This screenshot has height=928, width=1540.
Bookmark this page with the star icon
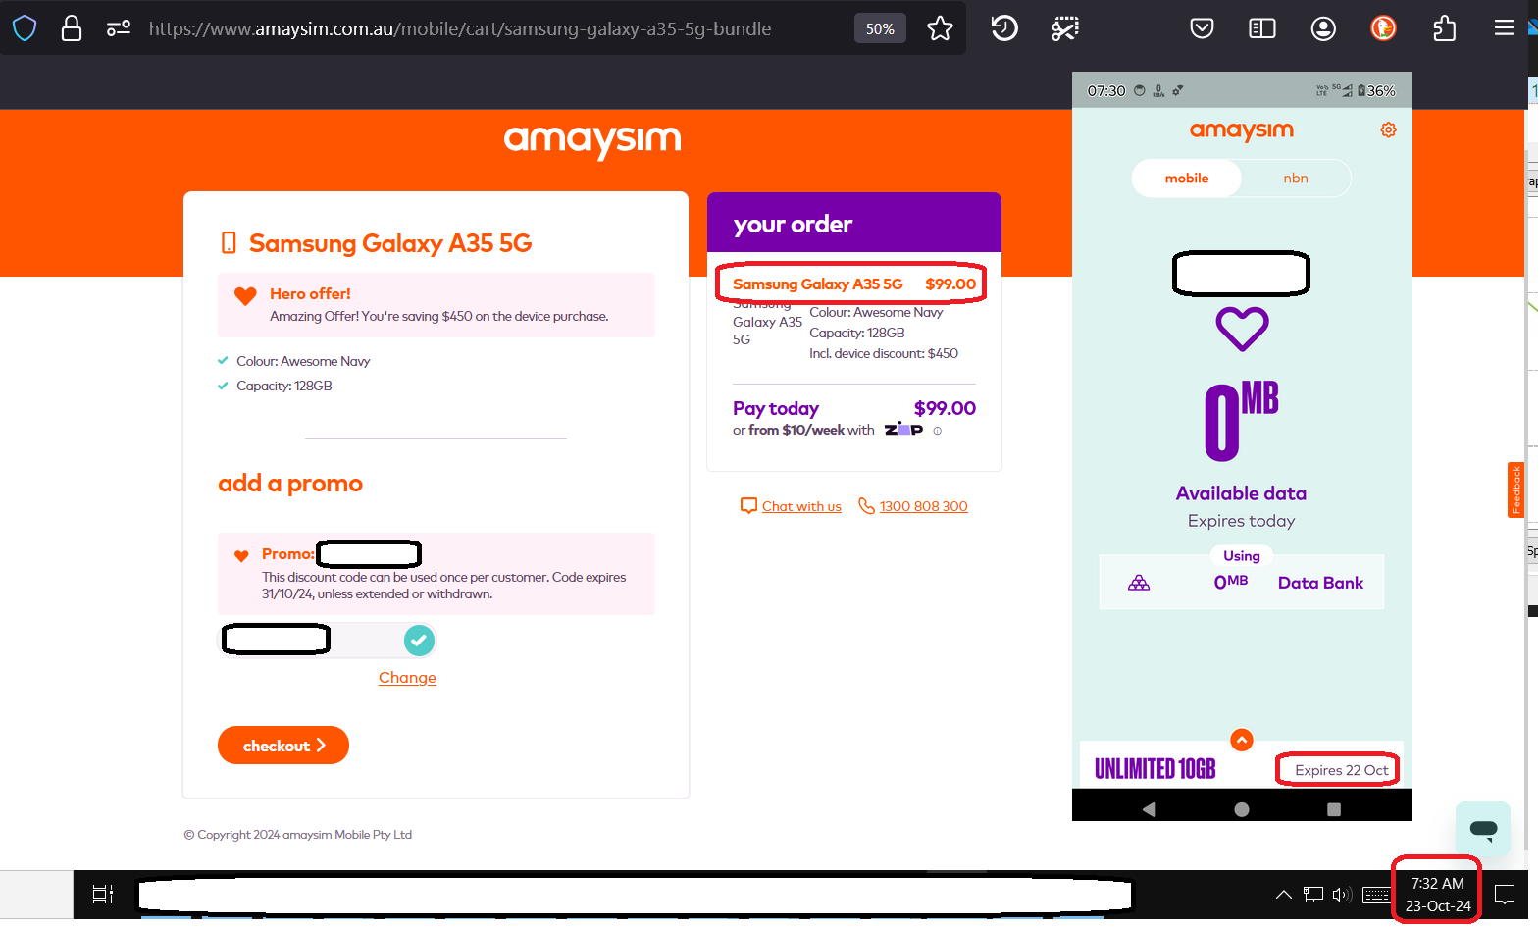[940, 28]
